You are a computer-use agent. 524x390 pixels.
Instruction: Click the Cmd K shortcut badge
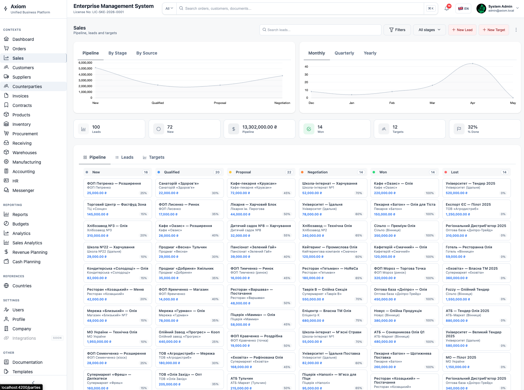click(431, 9)
